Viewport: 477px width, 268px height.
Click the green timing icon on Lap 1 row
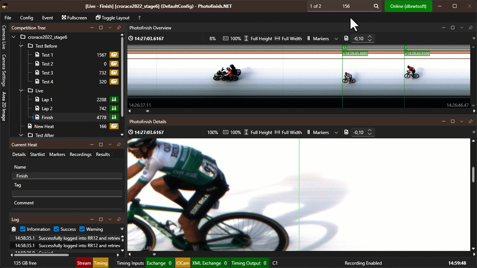114,99
